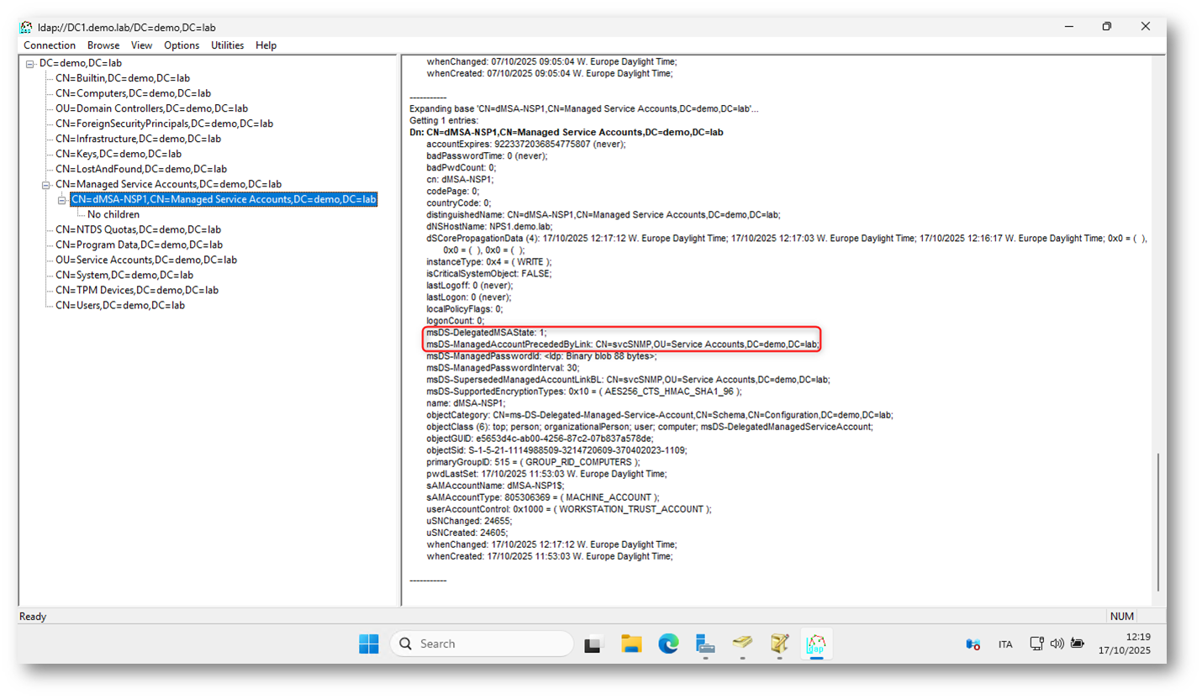Screen dimensions: 1202x699
Task: Click the 'userAccountControl' attribute line
Action: click(x=569, y=509)
